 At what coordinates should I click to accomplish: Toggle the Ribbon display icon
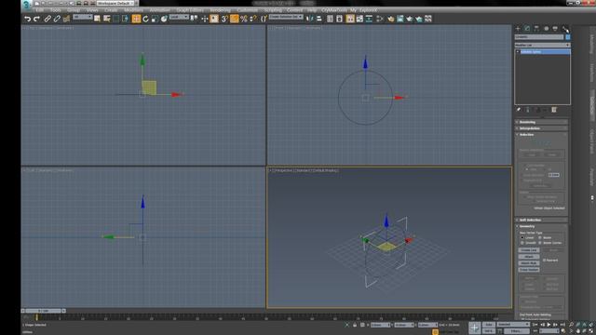click(x=350, y=19)
